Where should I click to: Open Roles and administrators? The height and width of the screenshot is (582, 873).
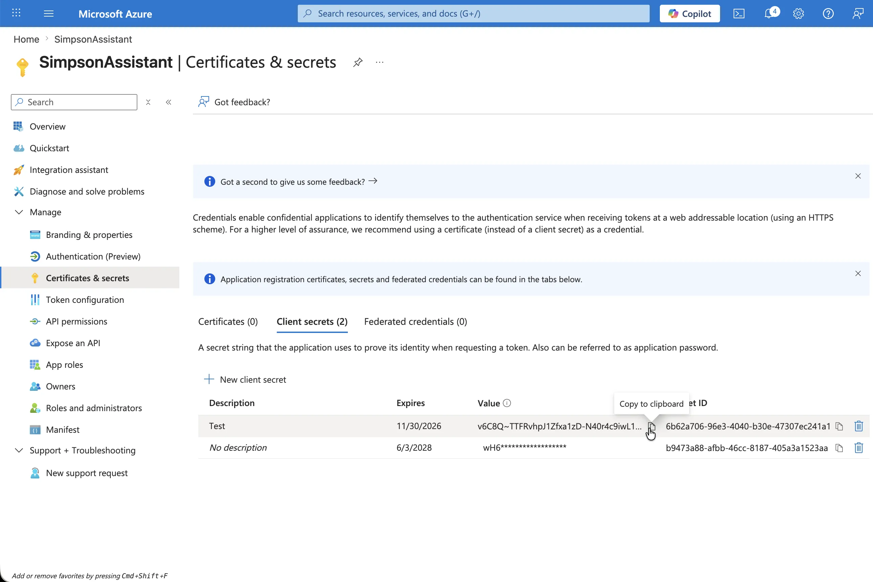pos(94,408)
